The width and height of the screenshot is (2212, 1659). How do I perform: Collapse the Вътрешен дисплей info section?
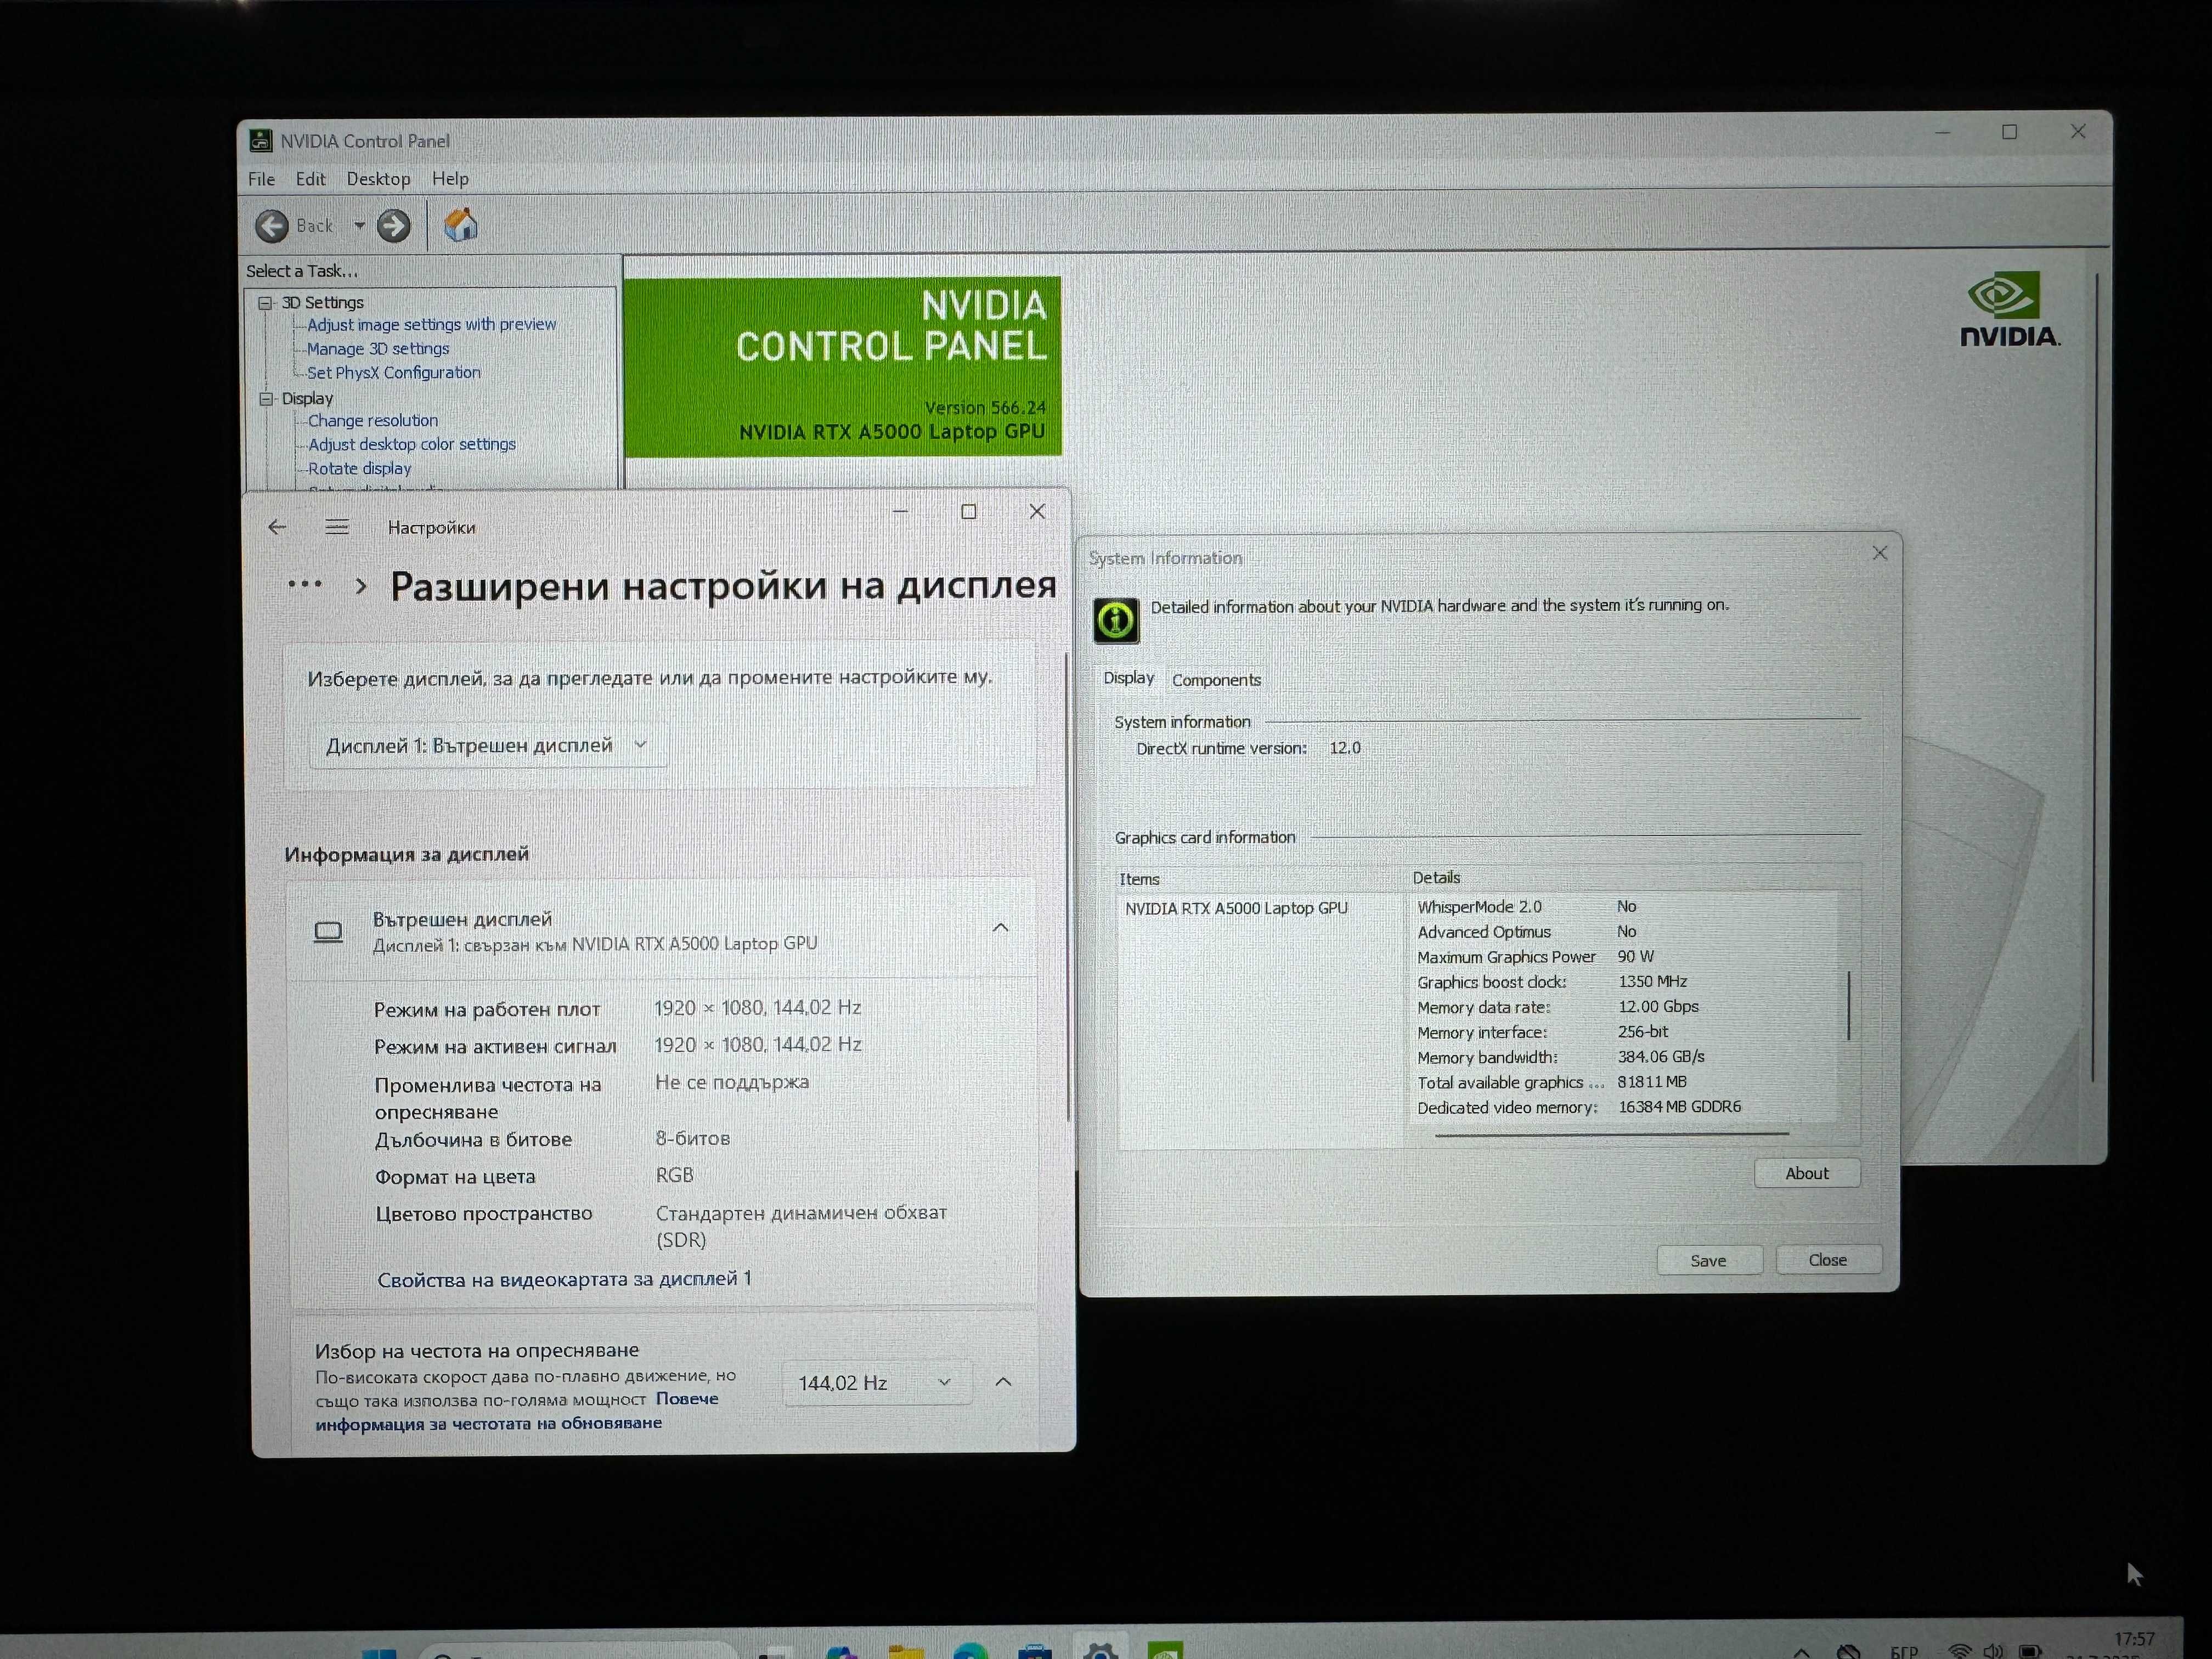pyautogui.click(x=1001, y=928)
